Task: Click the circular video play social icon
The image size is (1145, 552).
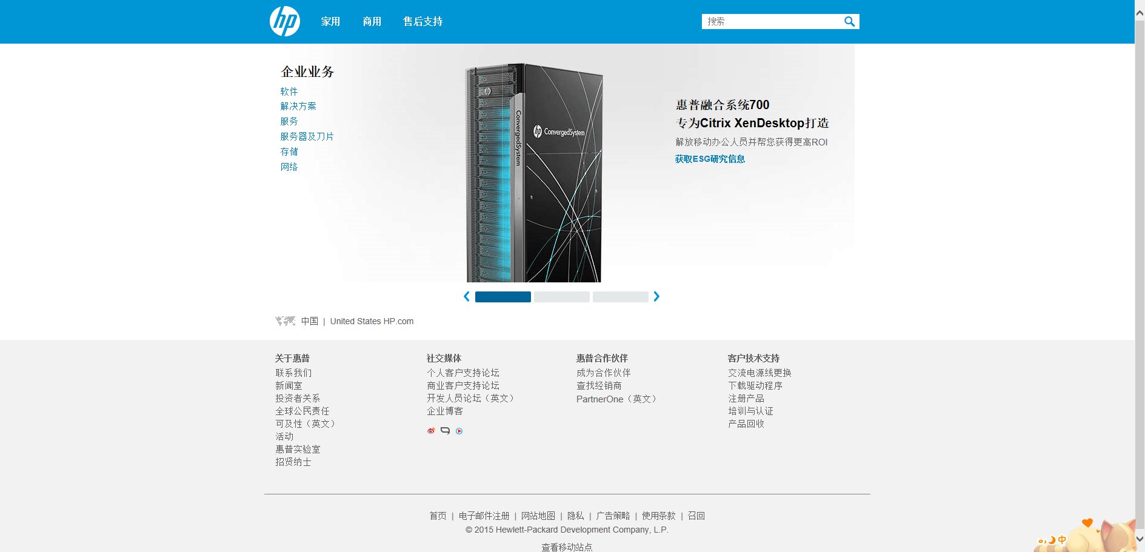Action: tap(459, 431)
